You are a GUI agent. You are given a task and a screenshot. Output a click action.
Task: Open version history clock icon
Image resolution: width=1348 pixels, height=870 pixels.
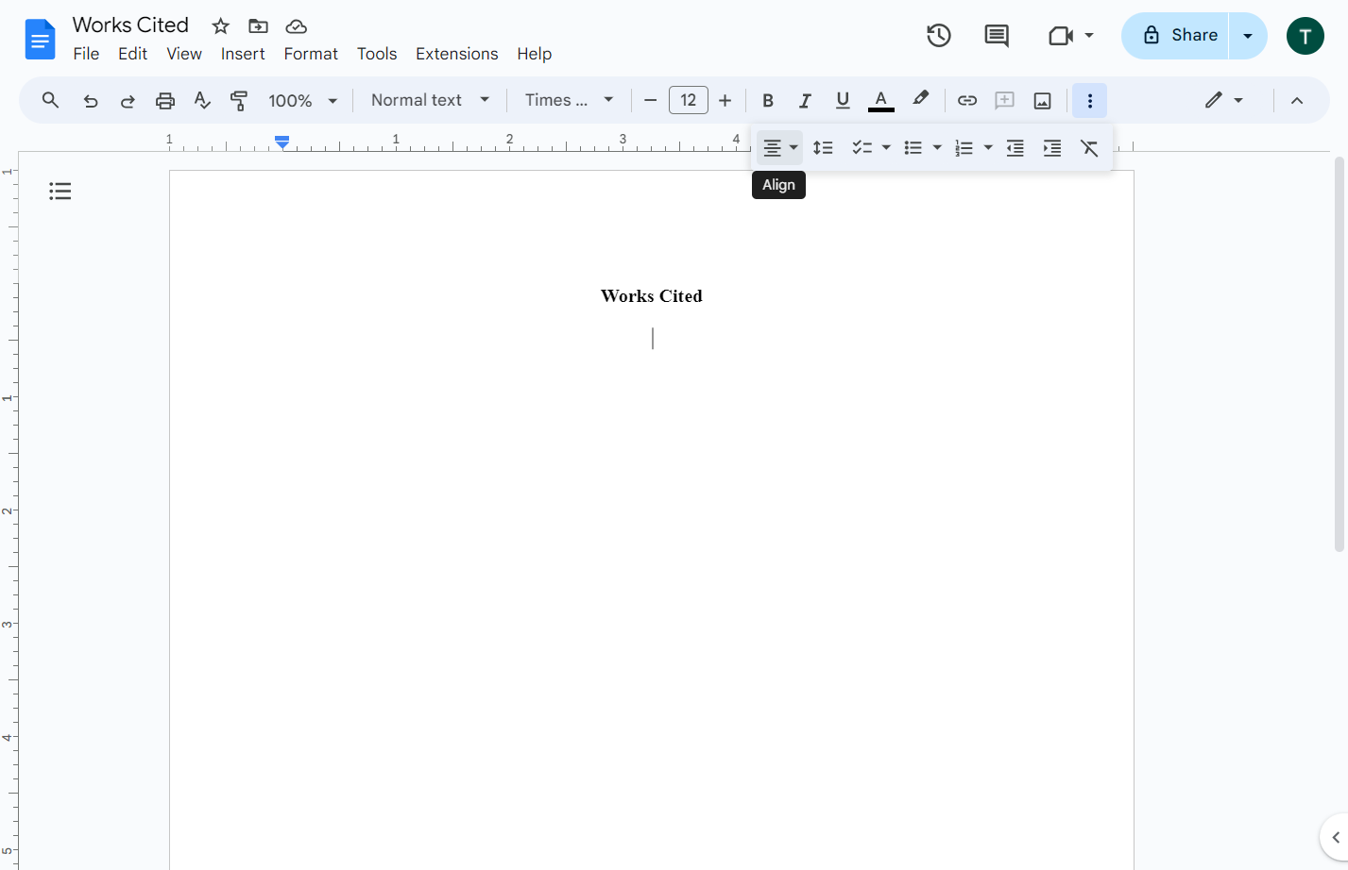[x=938, y=36]
